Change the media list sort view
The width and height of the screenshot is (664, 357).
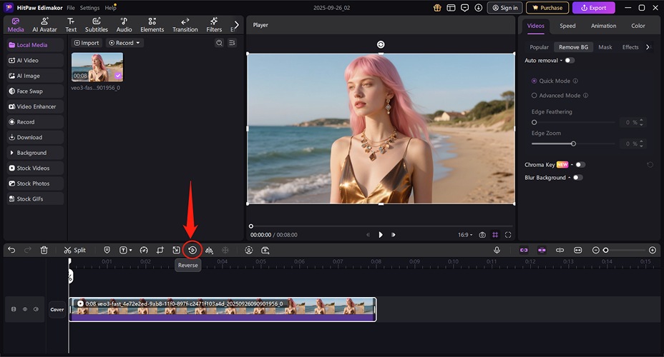pyautogui.click(x=232, y=43)
